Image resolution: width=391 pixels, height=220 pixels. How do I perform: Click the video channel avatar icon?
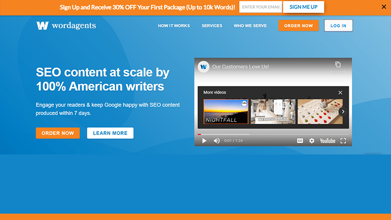coord(203,66)
